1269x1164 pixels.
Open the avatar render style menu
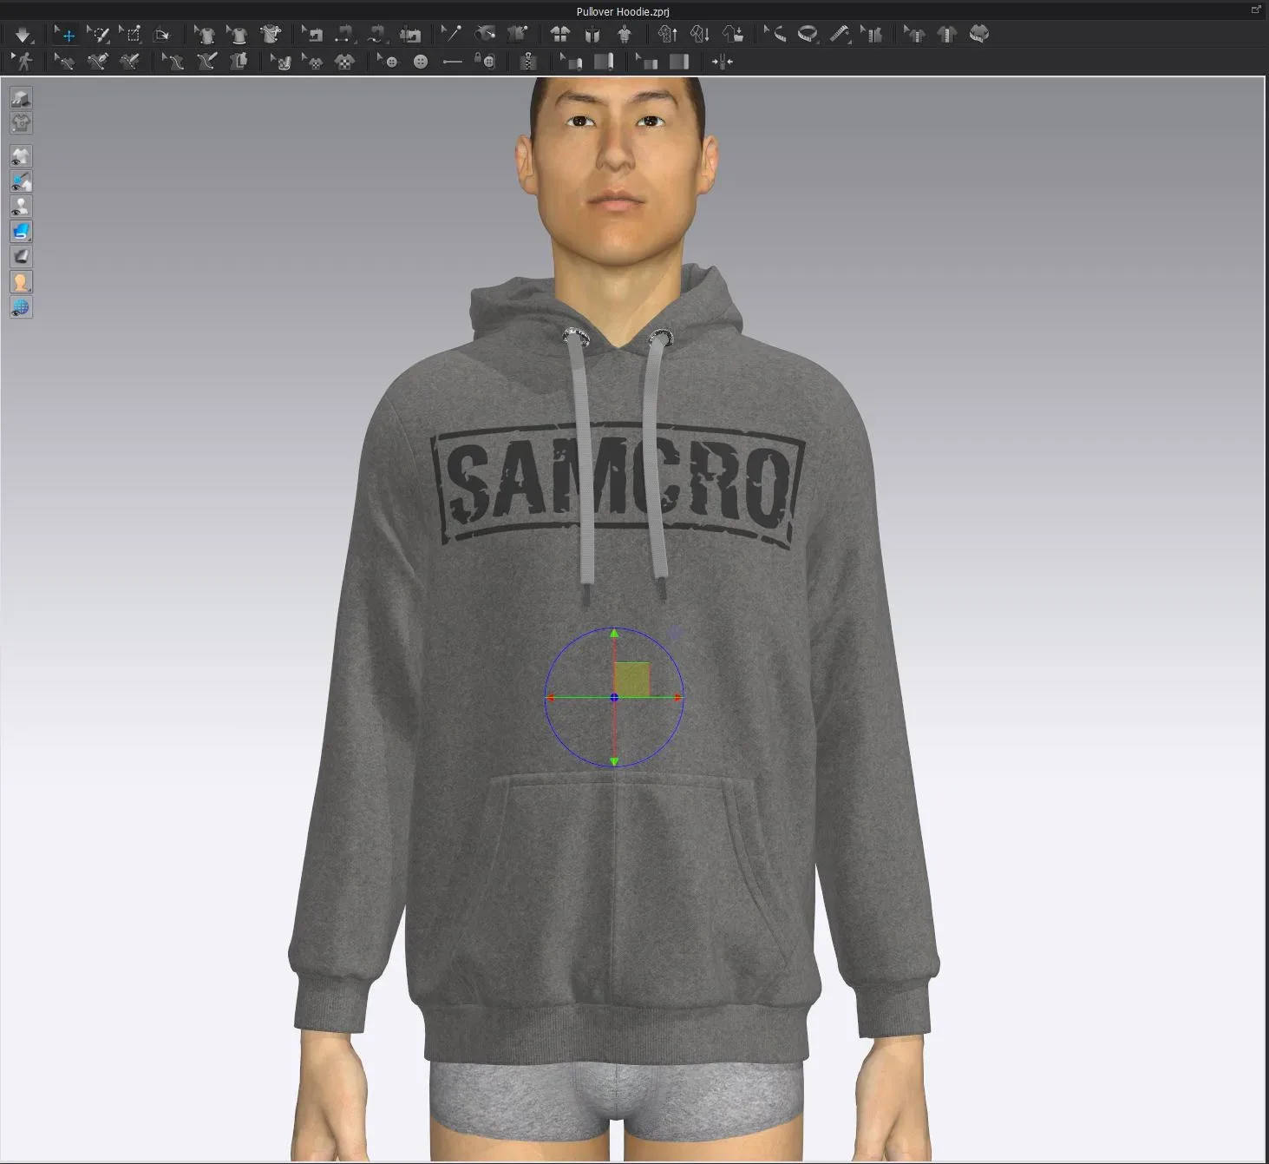21,282
